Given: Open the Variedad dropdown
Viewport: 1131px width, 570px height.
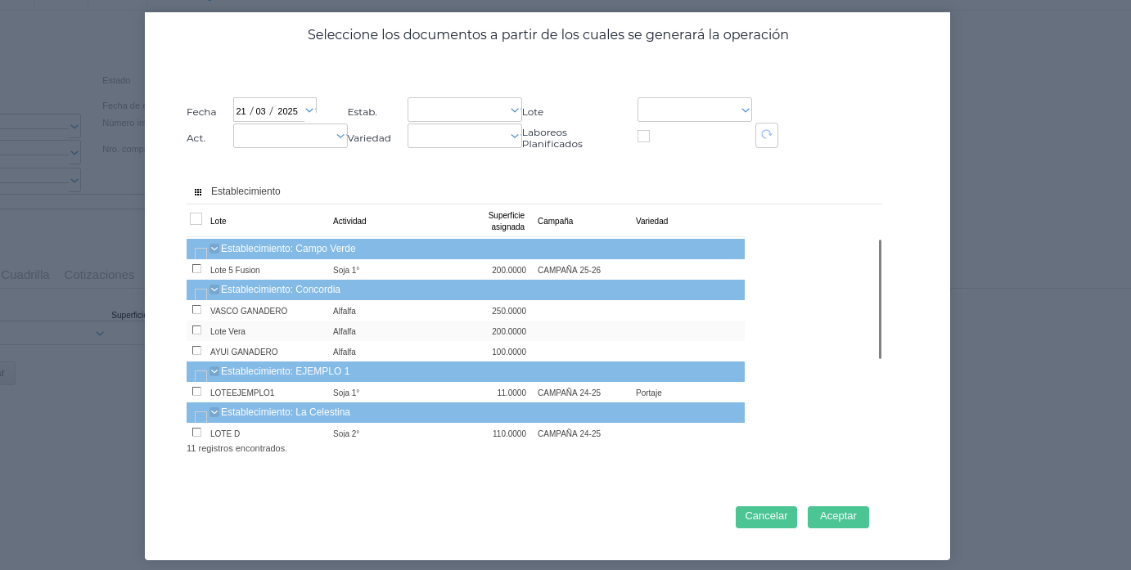Looking at the screenshot, I should (514, 136).
